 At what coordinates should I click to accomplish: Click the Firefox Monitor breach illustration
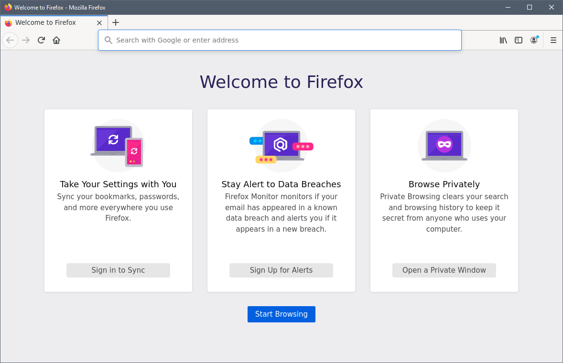point(281,146)
